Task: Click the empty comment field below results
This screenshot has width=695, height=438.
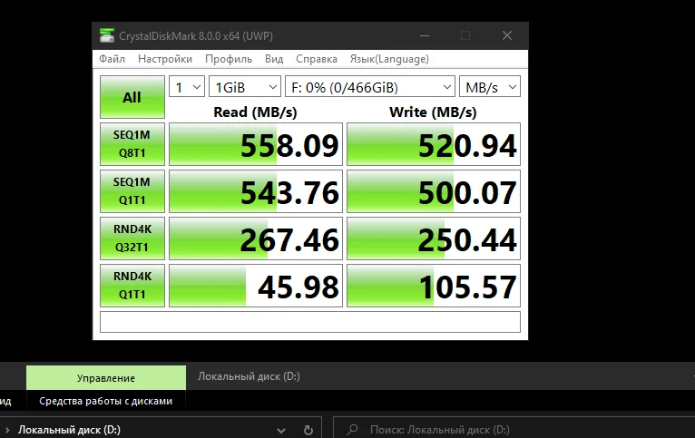Action: click(309, 322)
